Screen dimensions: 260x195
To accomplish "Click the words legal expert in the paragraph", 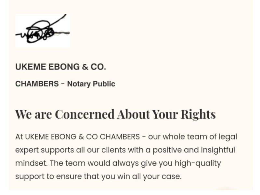I will [x=228, y=137].
